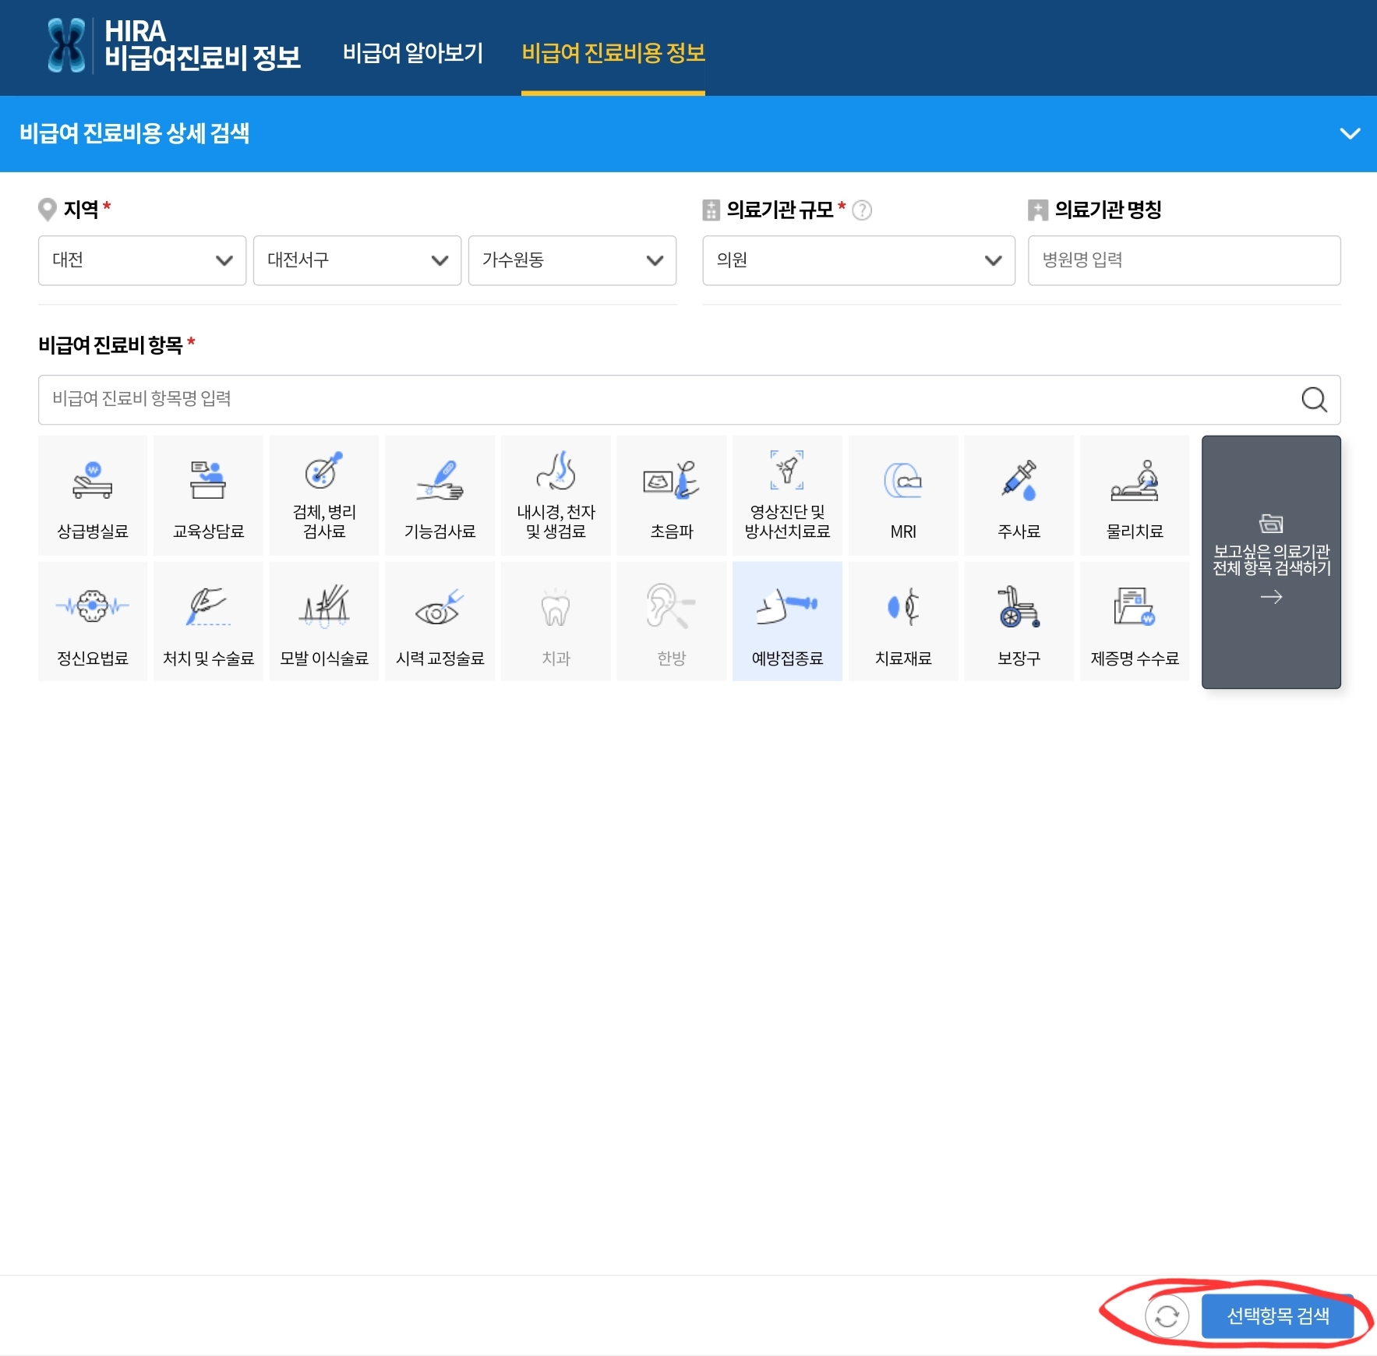Select the 상급병실료 category icon
1377x1356 pixels.
tap(93, 496)
